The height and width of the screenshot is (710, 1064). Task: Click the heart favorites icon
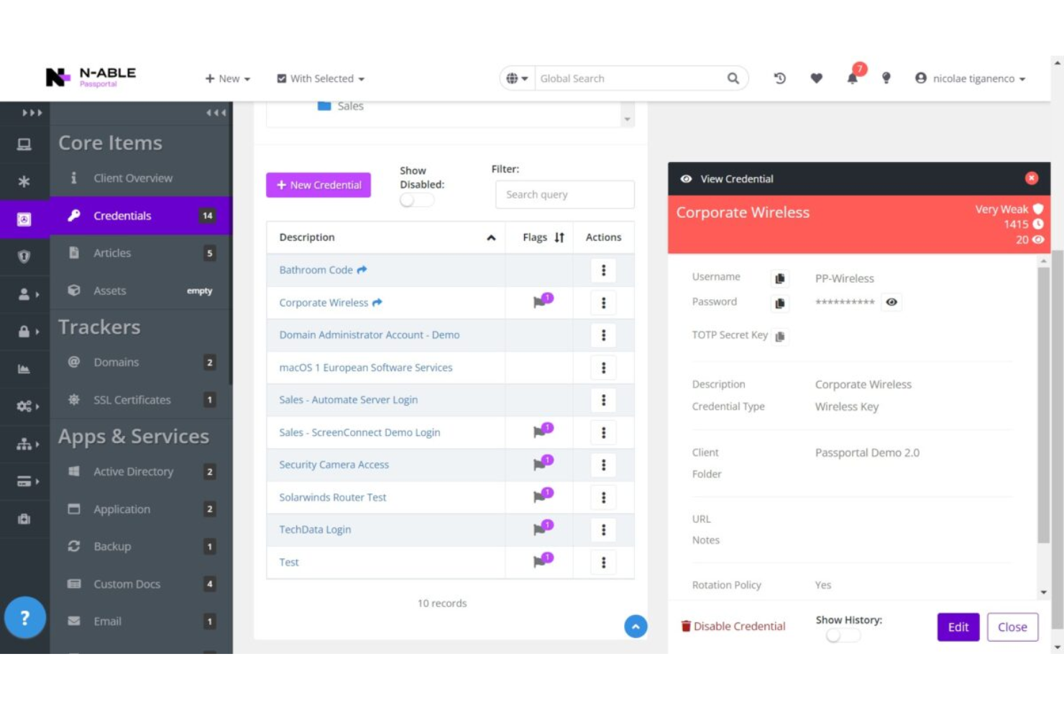pyautogui.click(x=817, y=78)
